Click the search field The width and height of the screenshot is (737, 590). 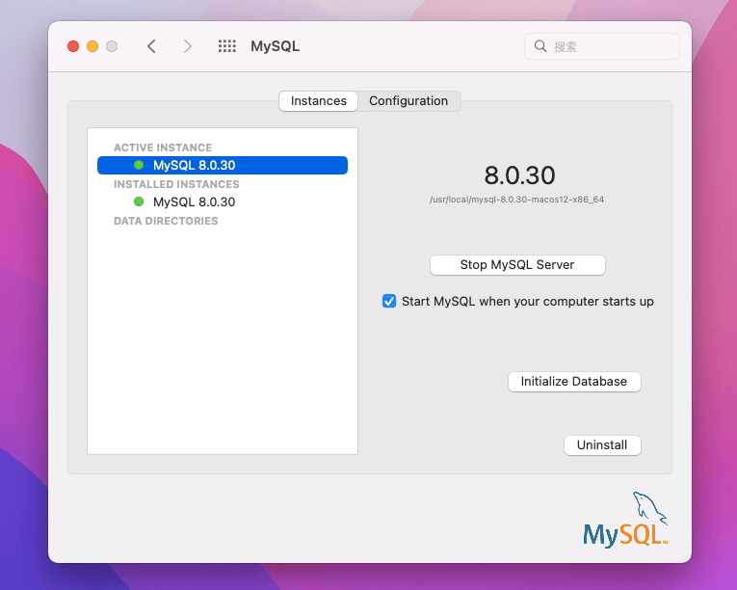601,46
